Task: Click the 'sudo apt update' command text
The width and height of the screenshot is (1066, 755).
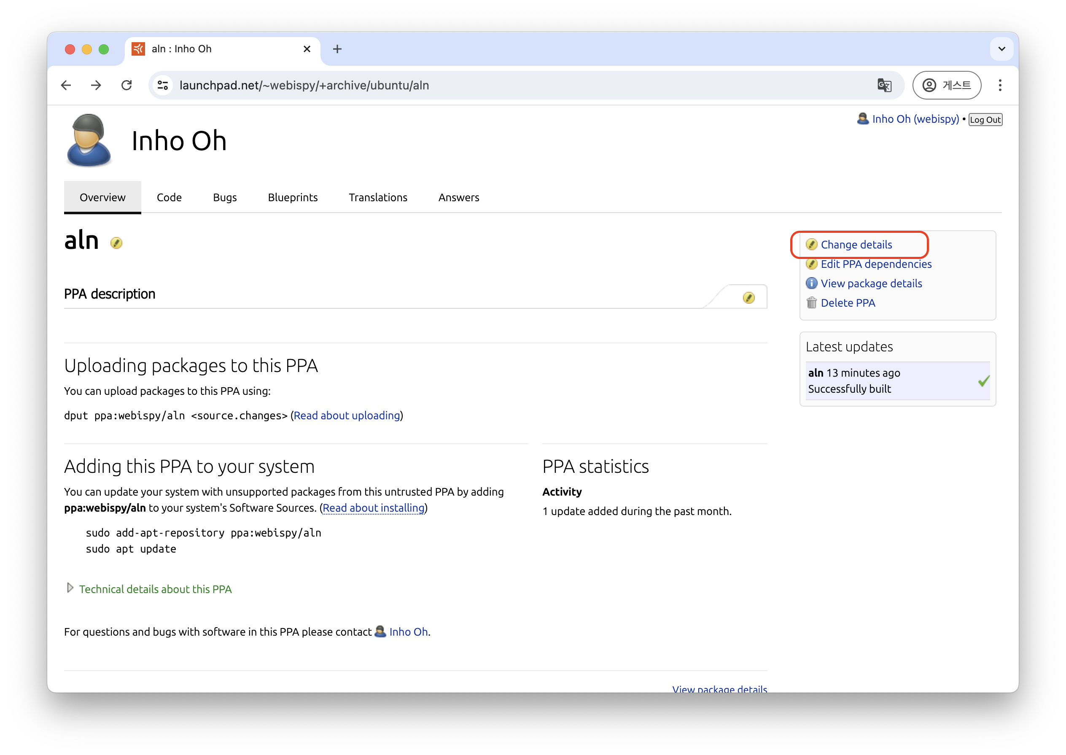Action: tap(131, 549)
